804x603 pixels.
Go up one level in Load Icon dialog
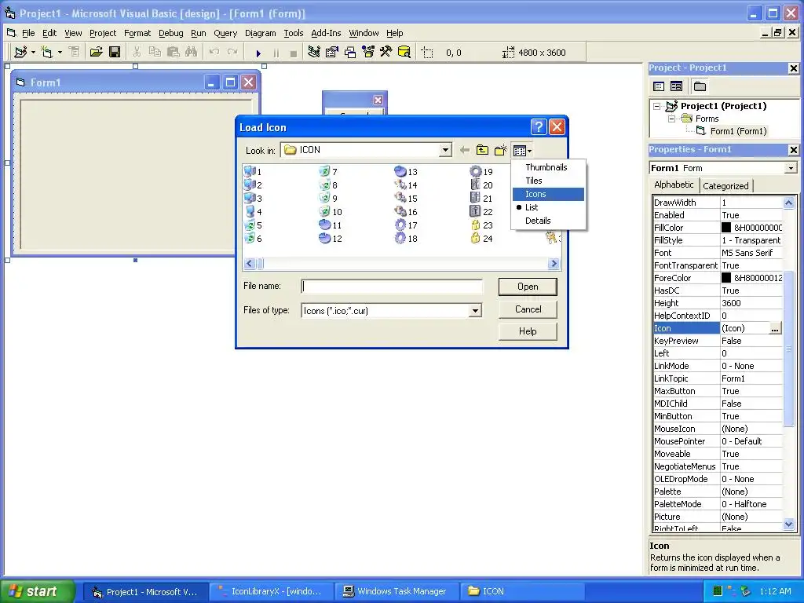tap(482, 150)
